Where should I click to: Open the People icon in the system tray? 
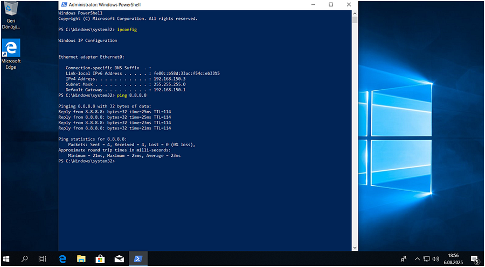[x=404, y=259]
